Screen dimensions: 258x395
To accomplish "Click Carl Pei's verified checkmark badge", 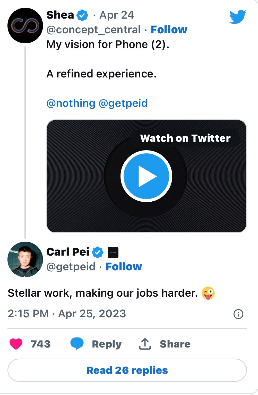I will pyautogui.click(x=98, y=252).
